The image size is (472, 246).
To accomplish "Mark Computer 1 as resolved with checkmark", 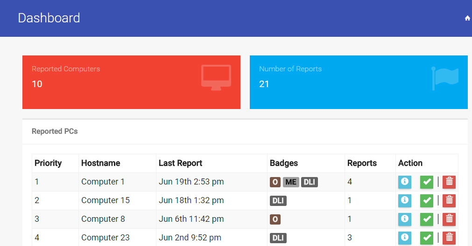I will tap(426, 182).
